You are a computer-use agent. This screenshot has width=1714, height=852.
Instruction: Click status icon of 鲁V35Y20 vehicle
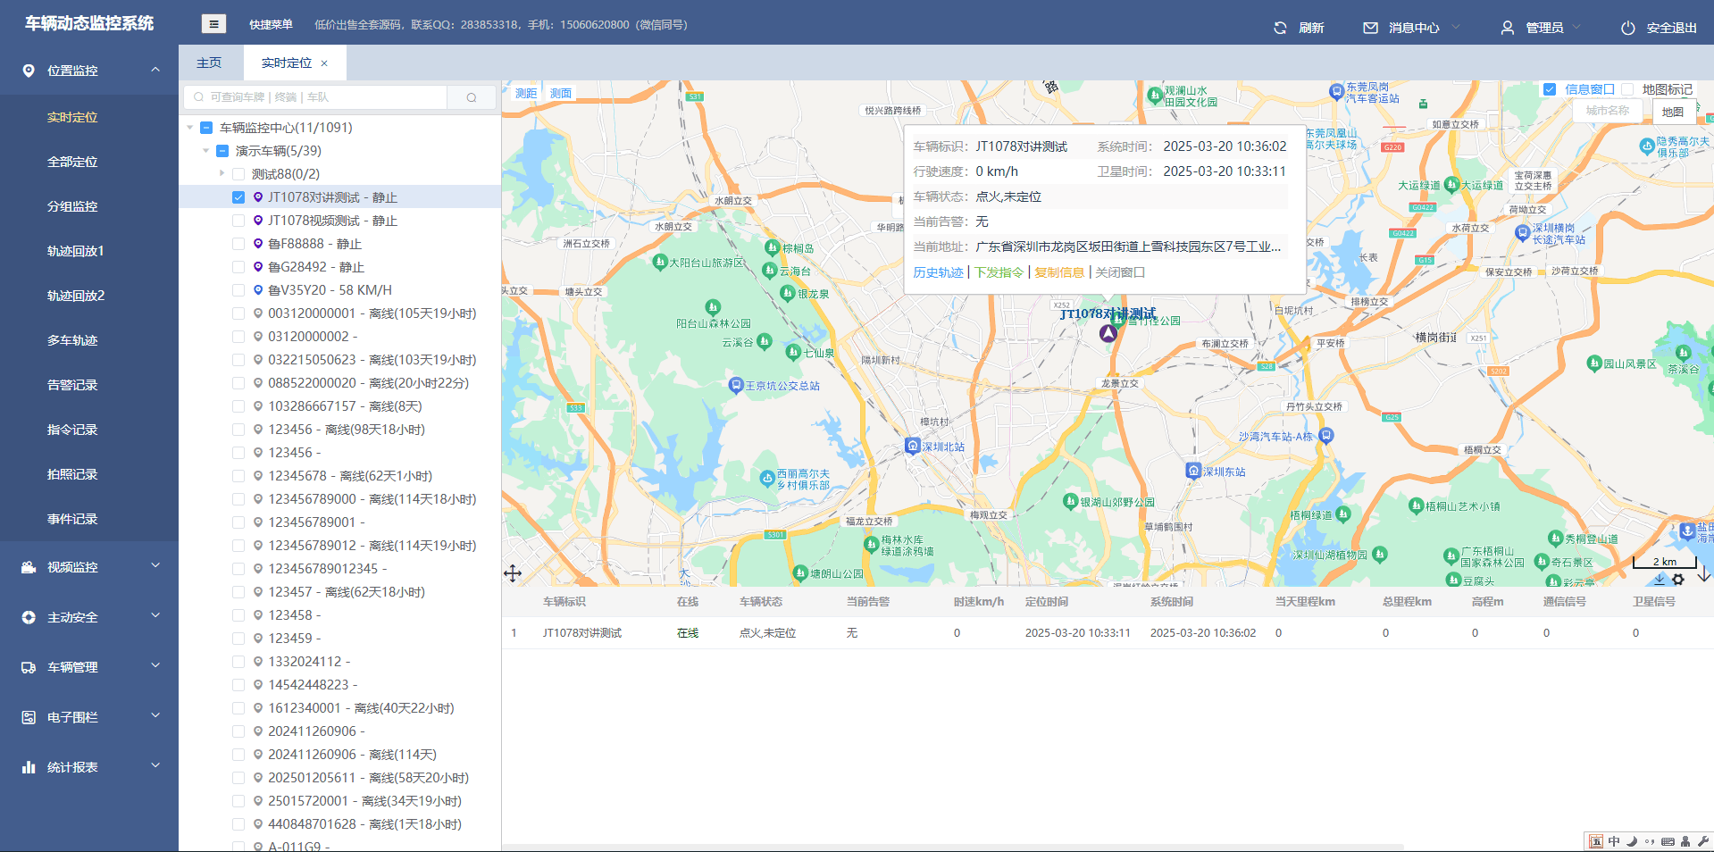pos(258,290)
